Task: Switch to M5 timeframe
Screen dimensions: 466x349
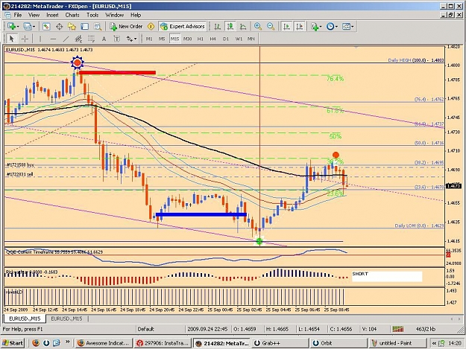Action: tap(162, 39)
